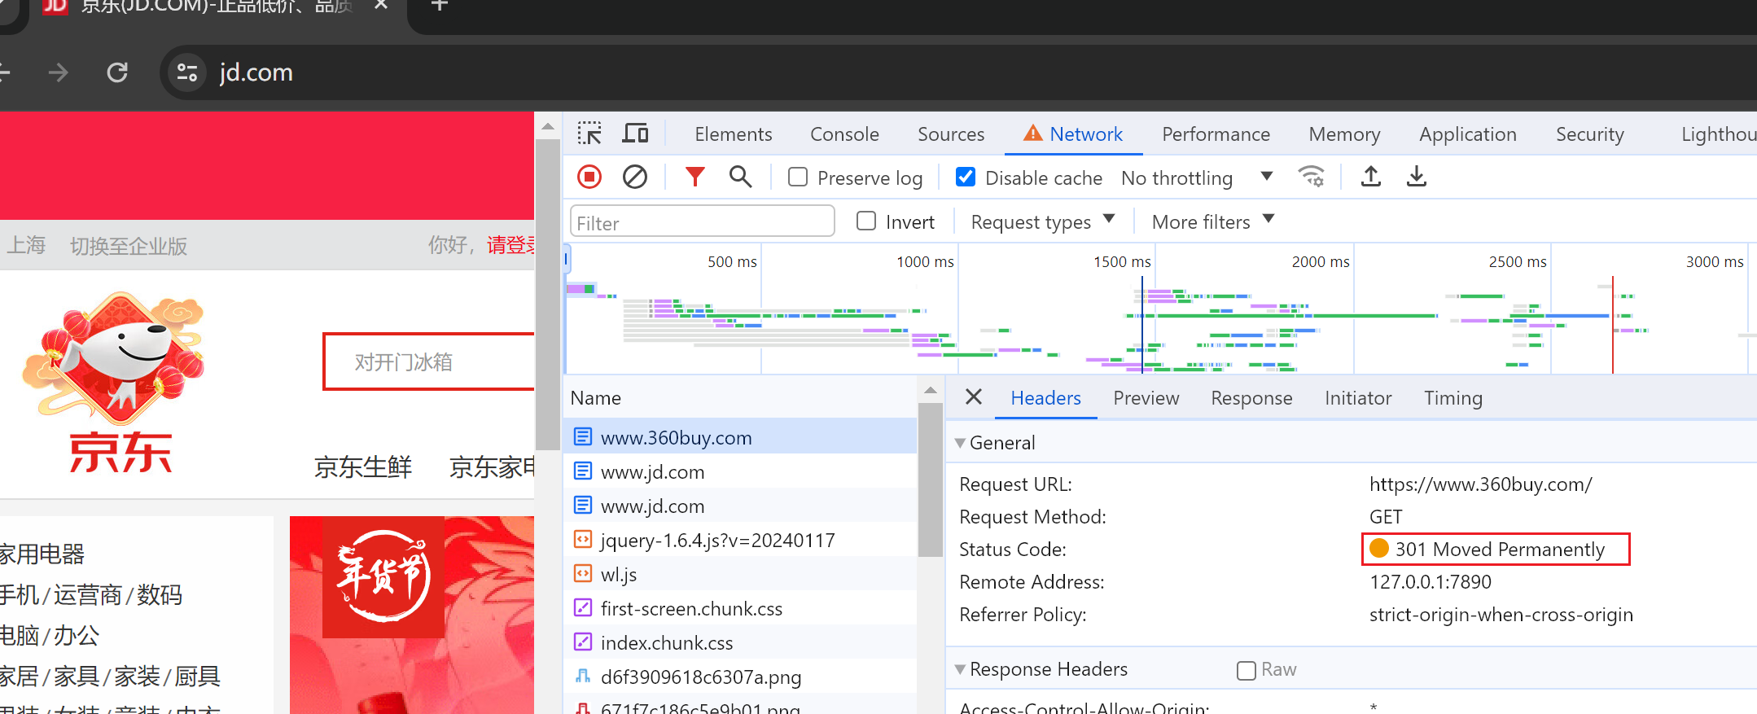Open network conditions wifi icon
The height and width of the screenshot is (714, 1757).
click(x=1311, y=177)
